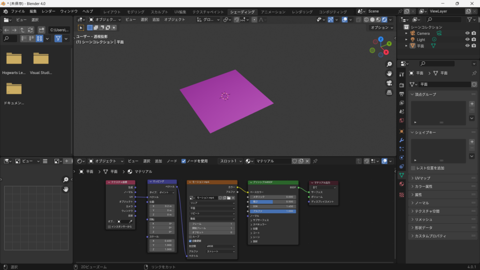Enable the レスト位置を追加 checkbox
This screenshot has width=480, height=270.
pos(413,168)
